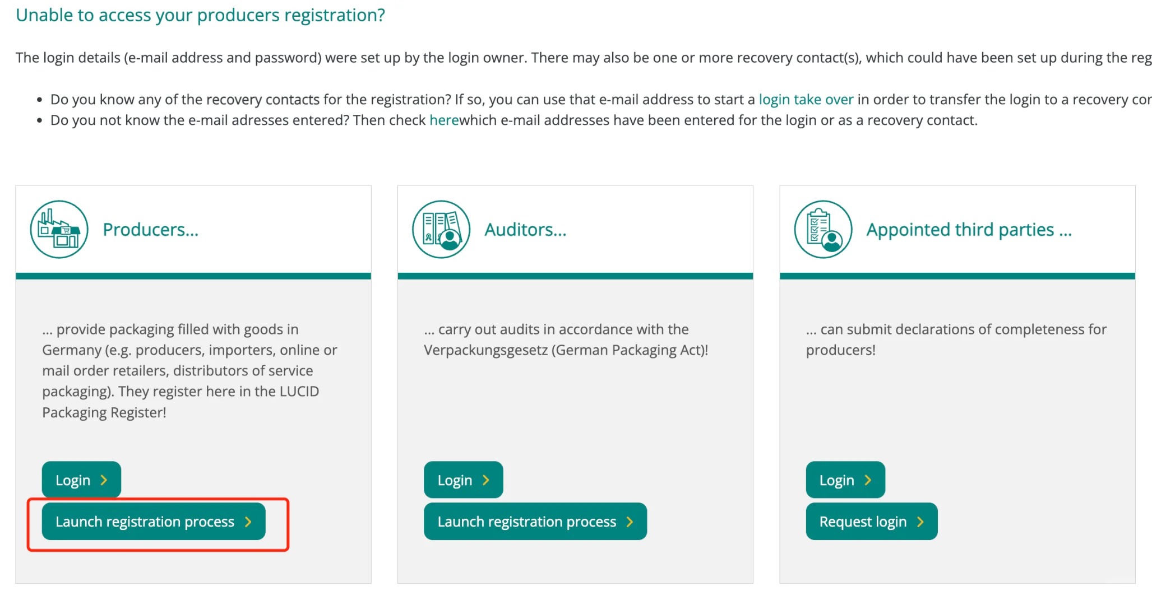1152x605 pixels.
Task: Log in as Appointed third party
Action: tap(845, 480)
